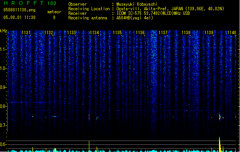Click the 1135 time marker
This screenshot has height=152, width=240.
(117, 33)
